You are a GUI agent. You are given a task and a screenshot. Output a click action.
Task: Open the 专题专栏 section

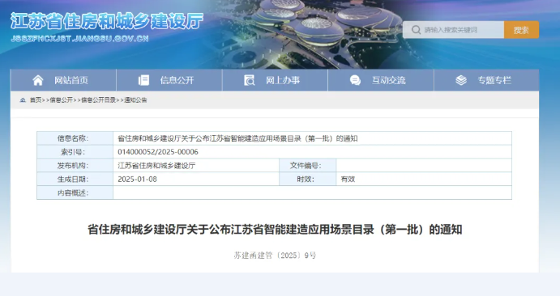486,80
